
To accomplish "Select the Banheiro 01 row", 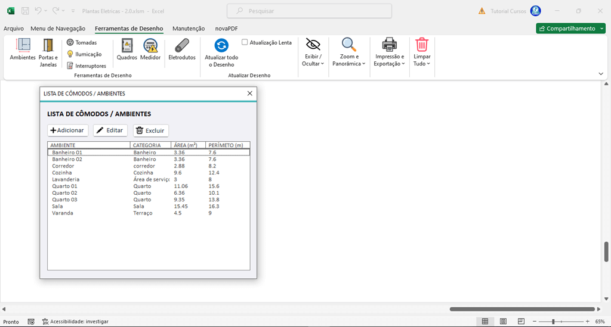I will (149, 152).
